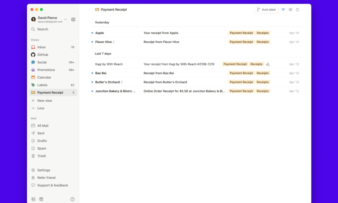Viewport: 338px width, 203px height.
Task: Open Junction Bakery & Bistro email
Action: pyautogui.click(x=197, y=91)
